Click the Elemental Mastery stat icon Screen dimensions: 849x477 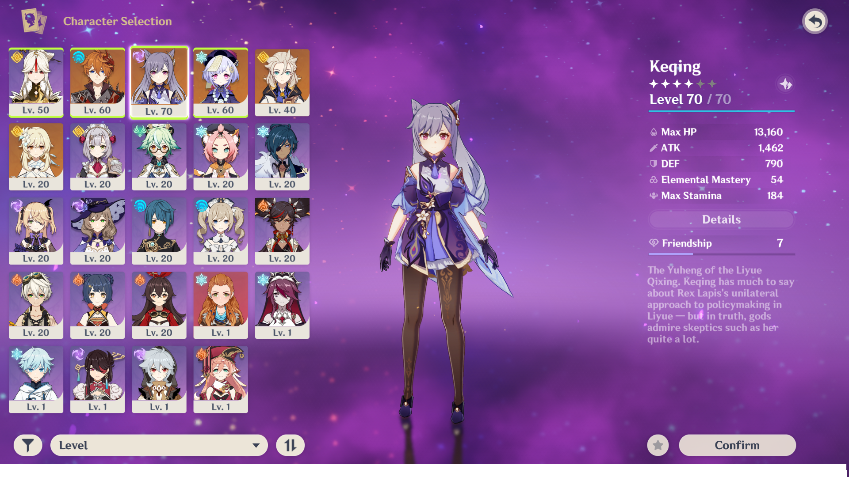tap(654, 180)
